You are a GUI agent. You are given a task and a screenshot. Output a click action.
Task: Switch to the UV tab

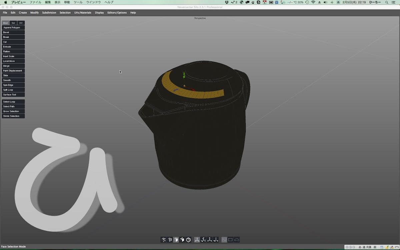[x=21, y=23]
